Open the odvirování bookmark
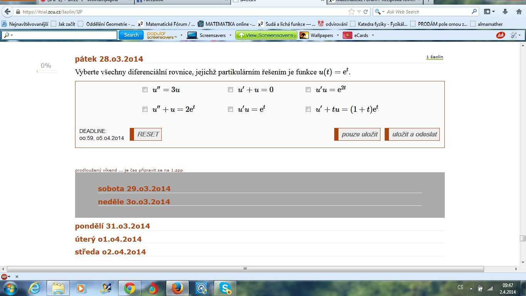The image size is (526, 296). coord(333,24)
